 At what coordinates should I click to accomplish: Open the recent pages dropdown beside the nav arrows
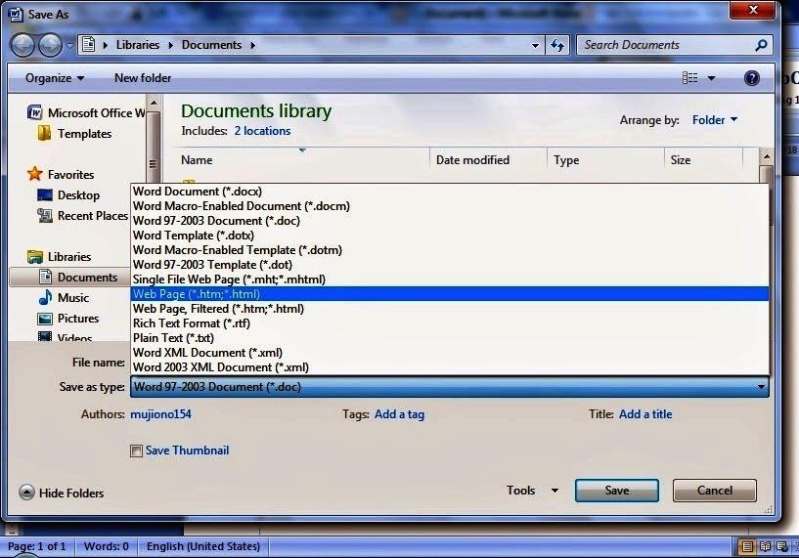pos(69,45)
